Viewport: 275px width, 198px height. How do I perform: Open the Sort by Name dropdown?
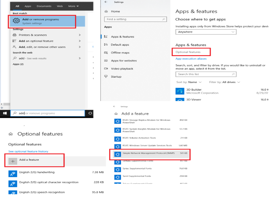click(189, 82)
